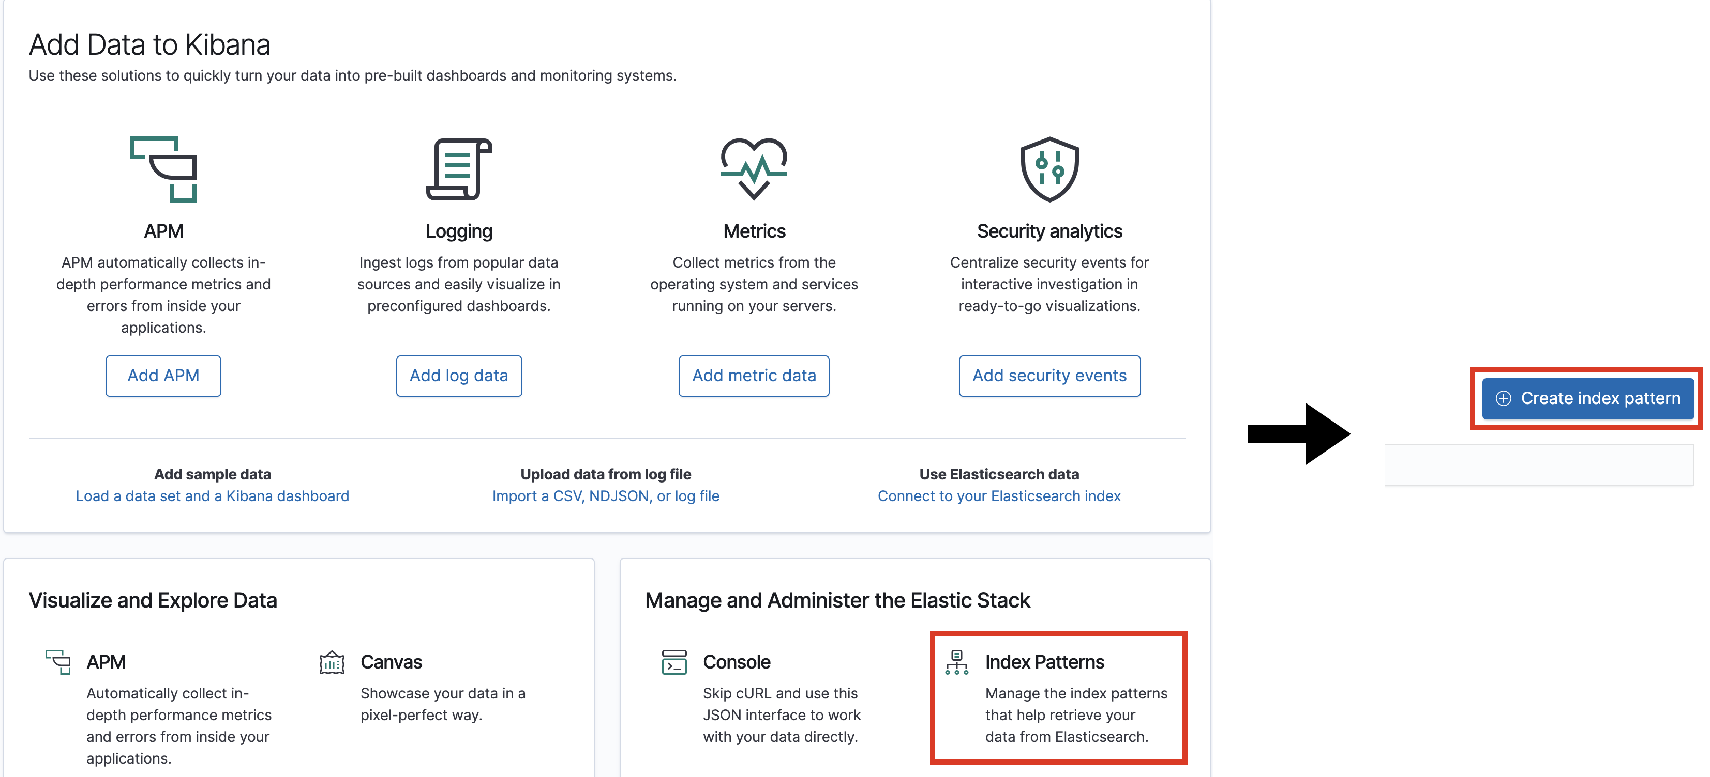Click the Index Patterns tree icon

pos(956,662)
